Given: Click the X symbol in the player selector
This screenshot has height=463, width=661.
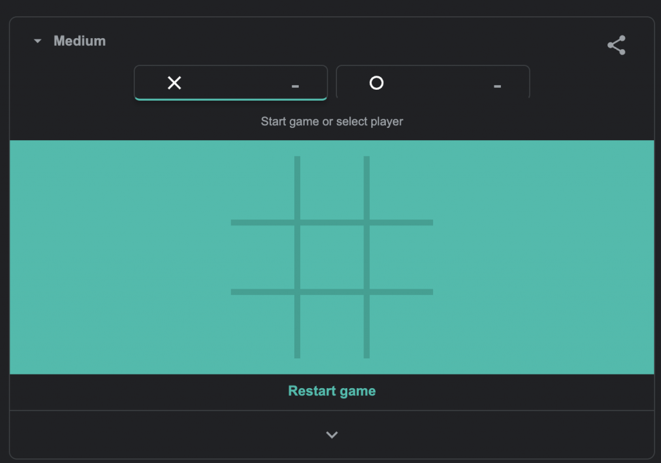Looking at the screenshot, I should 174,83.
